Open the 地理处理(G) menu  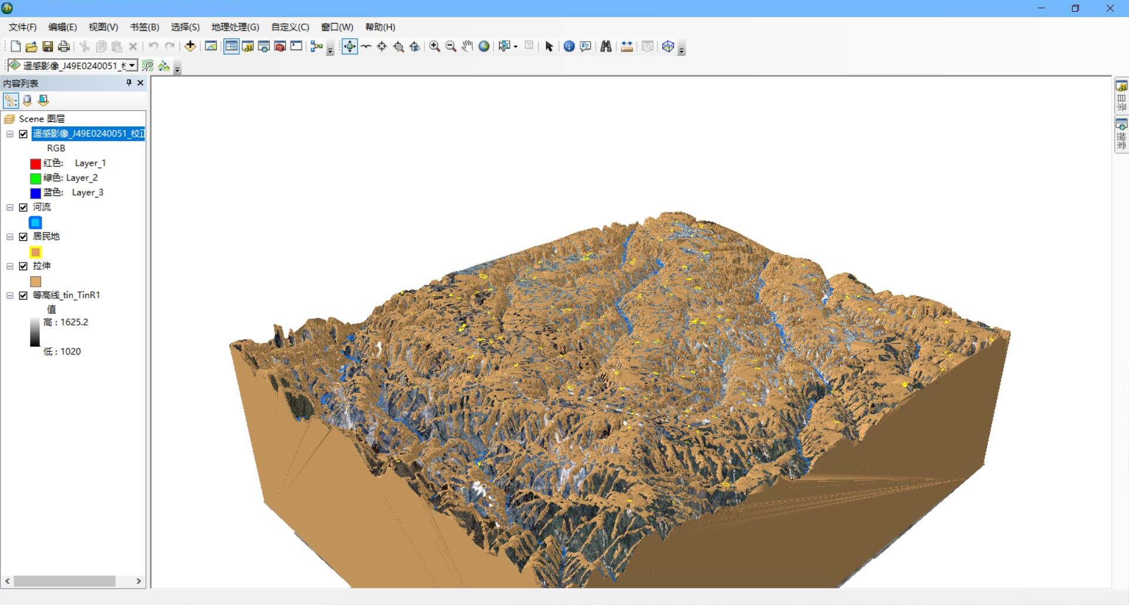point(235,27)
